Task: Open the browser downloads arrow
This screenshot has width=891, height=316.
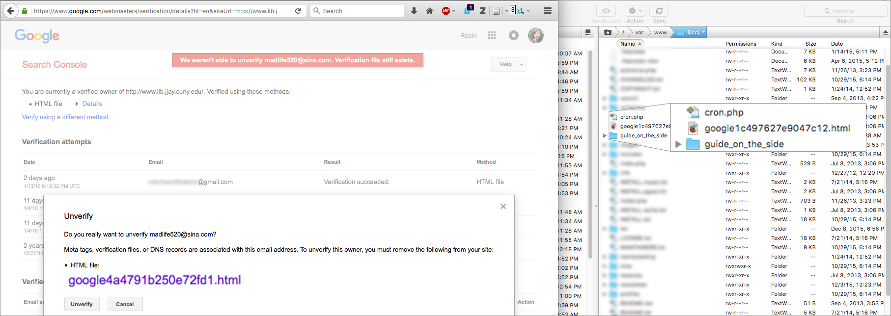Action: click(414, 11)
